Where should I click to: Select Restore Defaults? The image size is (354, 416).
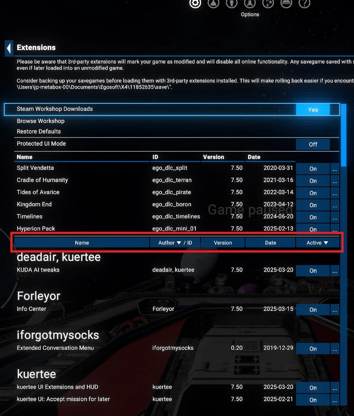click(39, 131)
